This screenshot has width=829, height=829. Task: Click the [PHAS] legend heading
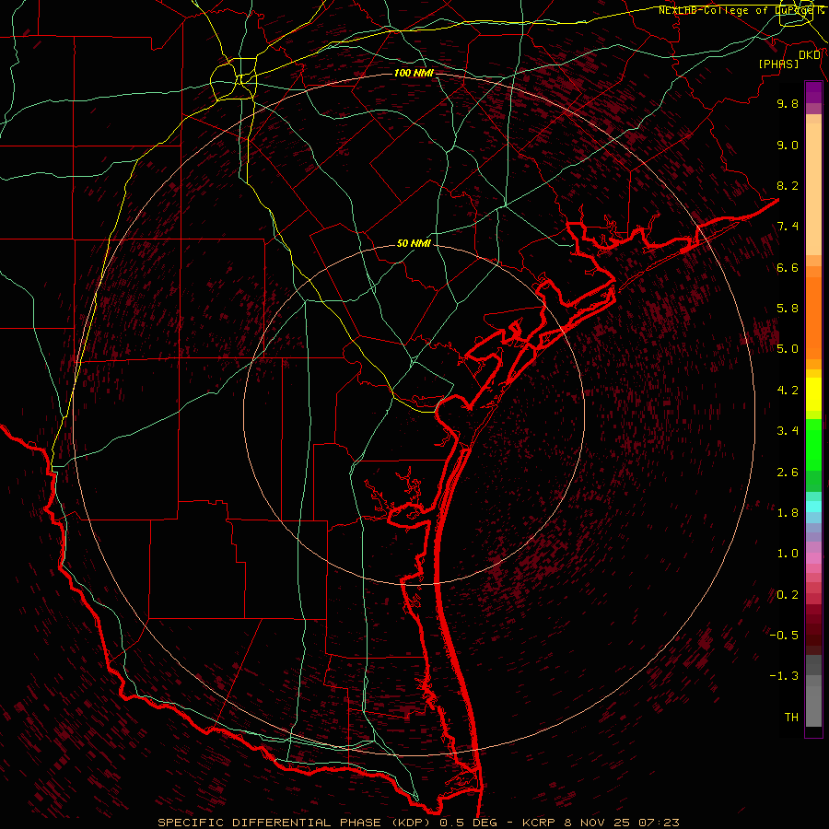click(778, 64)
